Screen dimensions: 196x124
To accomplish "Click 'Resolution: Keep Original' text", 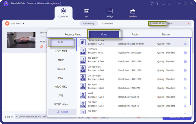I will (x=131, y=44).
